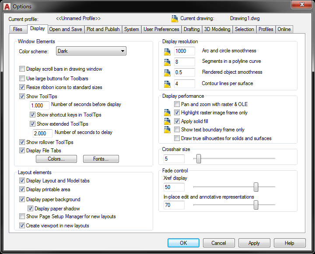This screenshot has height=254, width=315.
Task: Uncheck Highlight raster image frame only
Action: point(177,113)
